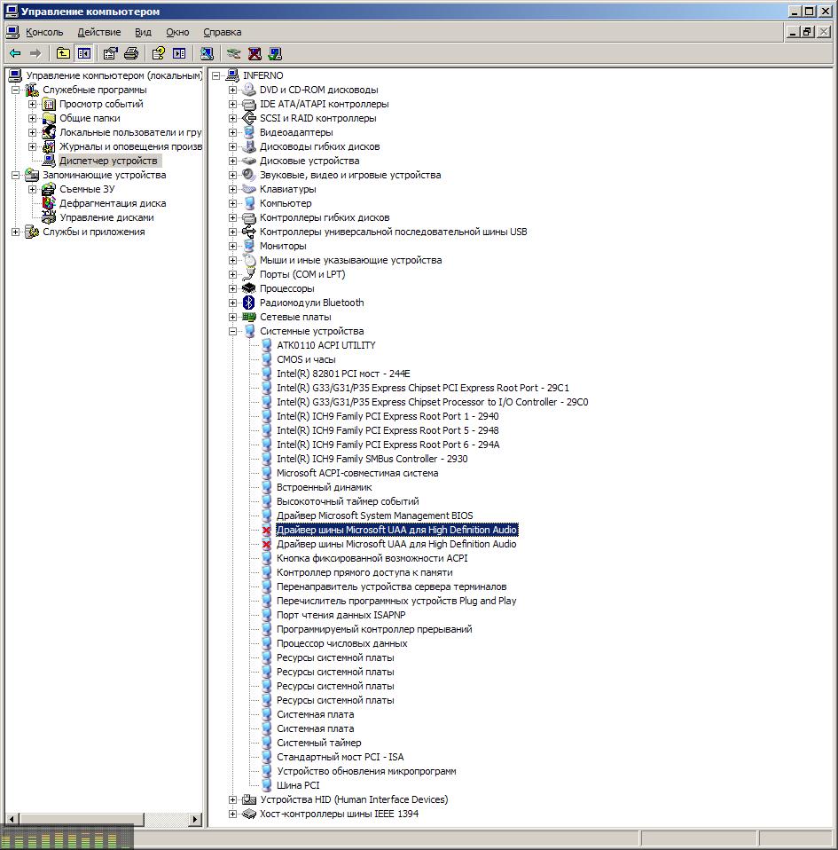Expand the Радиомодули Bluetooth category
This screenshot has width=838, height=850.
click(233, 303)
